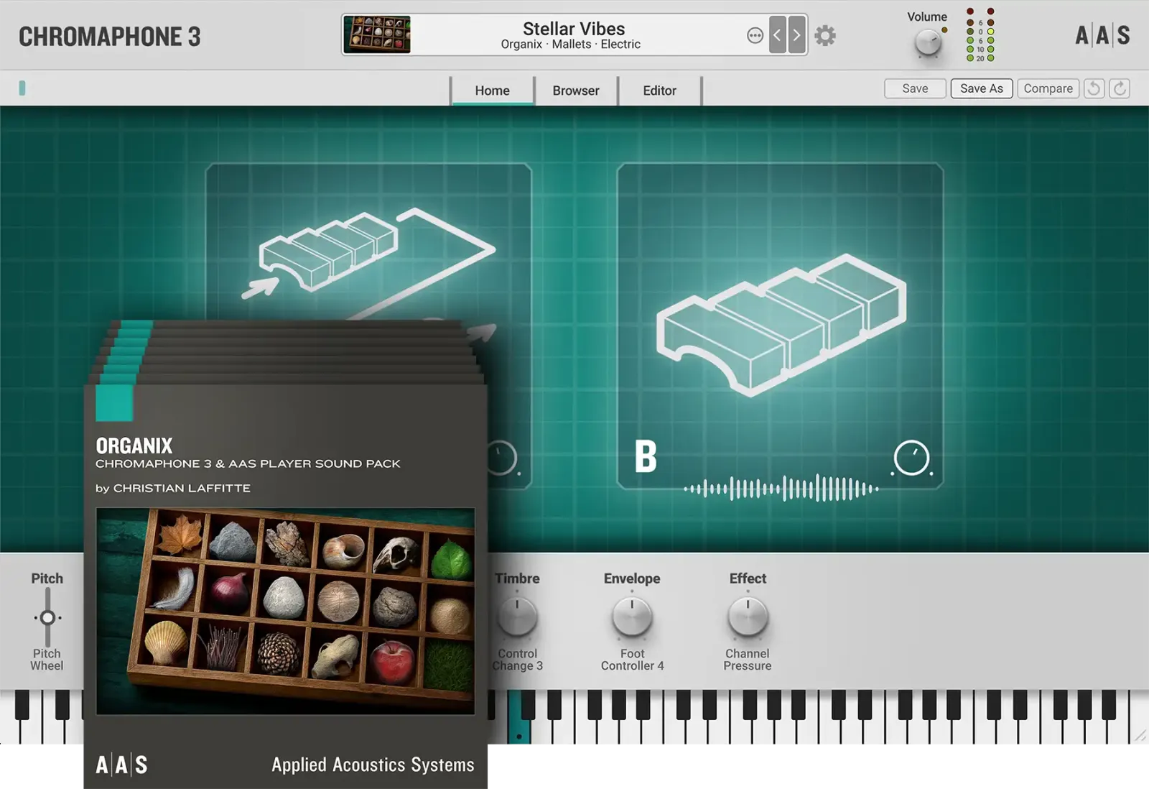The width and height of the screenshot is (1149, 789).
Task: Click the Stellar Vibes preset name
Action: [574, 29]
